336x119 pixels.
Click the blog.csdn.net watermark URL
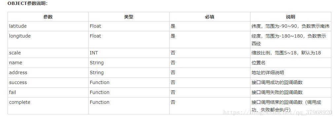pyautogui.click(x=278, y=112)
